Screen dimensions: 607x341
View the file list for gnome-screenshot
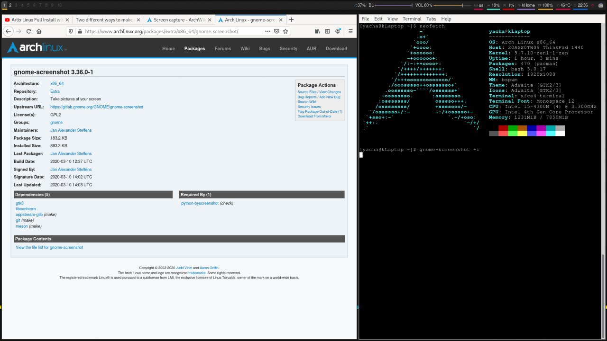pyautogui.click(x=49, y=247)
